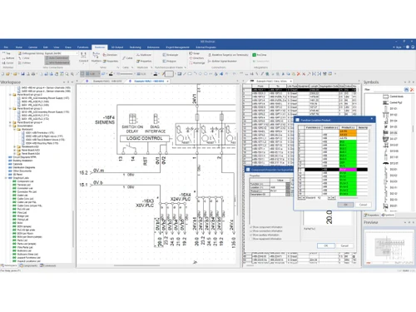Image resolution: width=416 pixels, height=312 pixels.
Task: Click the Snap tool in the Connections group
Action: pyautogui.click(x=195, y=53)
